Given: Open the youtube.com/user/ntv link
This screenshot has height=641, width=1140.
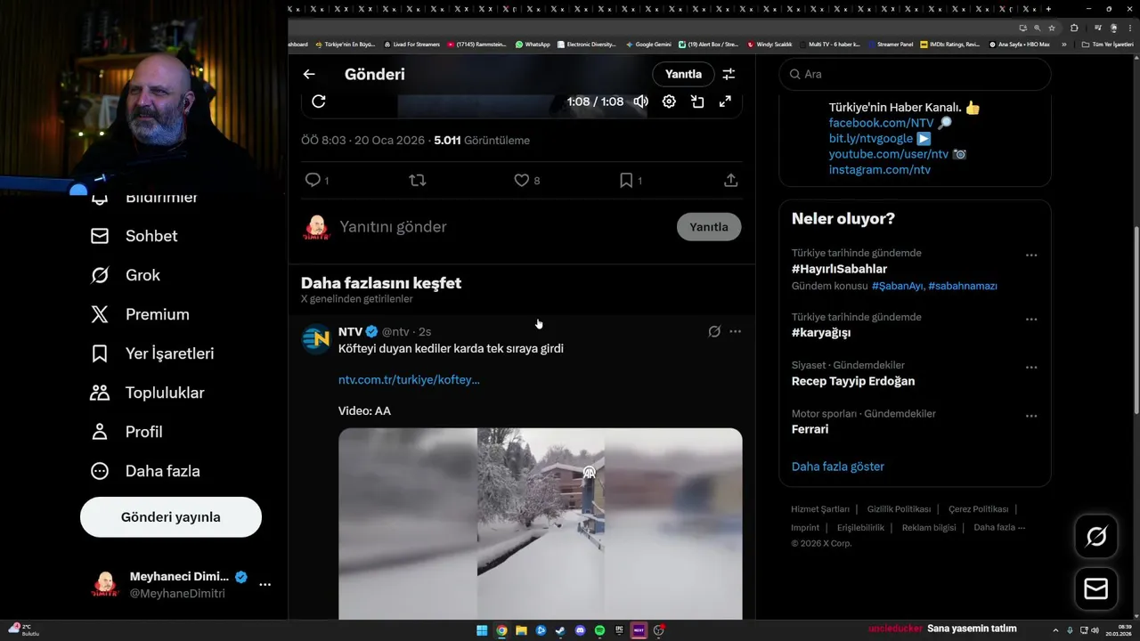Looking at the screenshot, I should click(x=889, y=154).
